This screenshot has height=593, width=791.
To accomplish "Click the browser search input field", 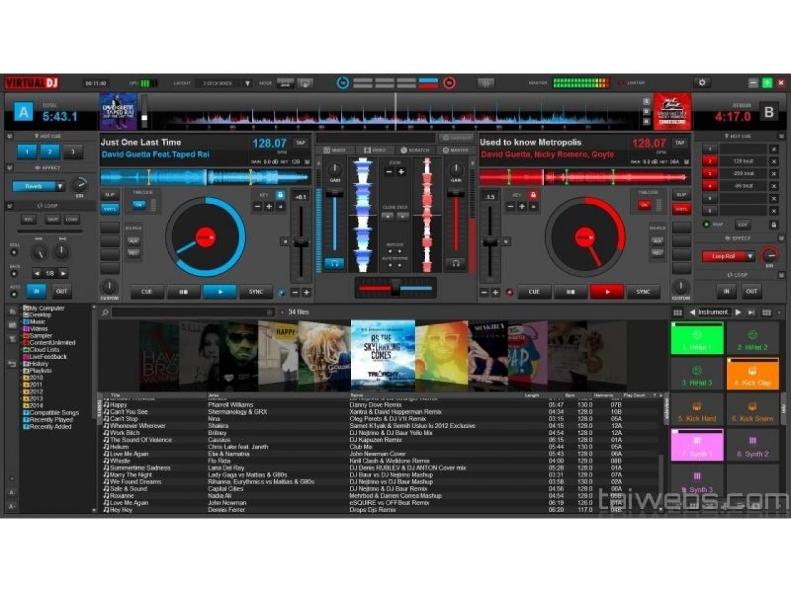I will click(x=193, y=313).
